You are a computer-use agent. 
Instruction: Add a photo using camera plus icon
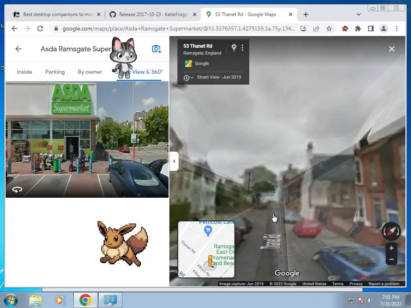(x=157, y=49)
